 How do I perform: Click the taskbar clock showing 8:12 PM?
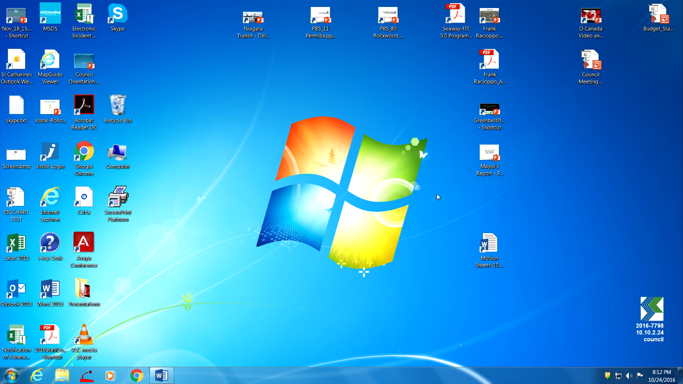(x=662, y=376)
